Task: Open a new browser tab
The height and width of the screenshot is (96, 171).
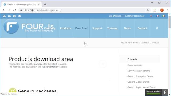Action: coord(45,4)
